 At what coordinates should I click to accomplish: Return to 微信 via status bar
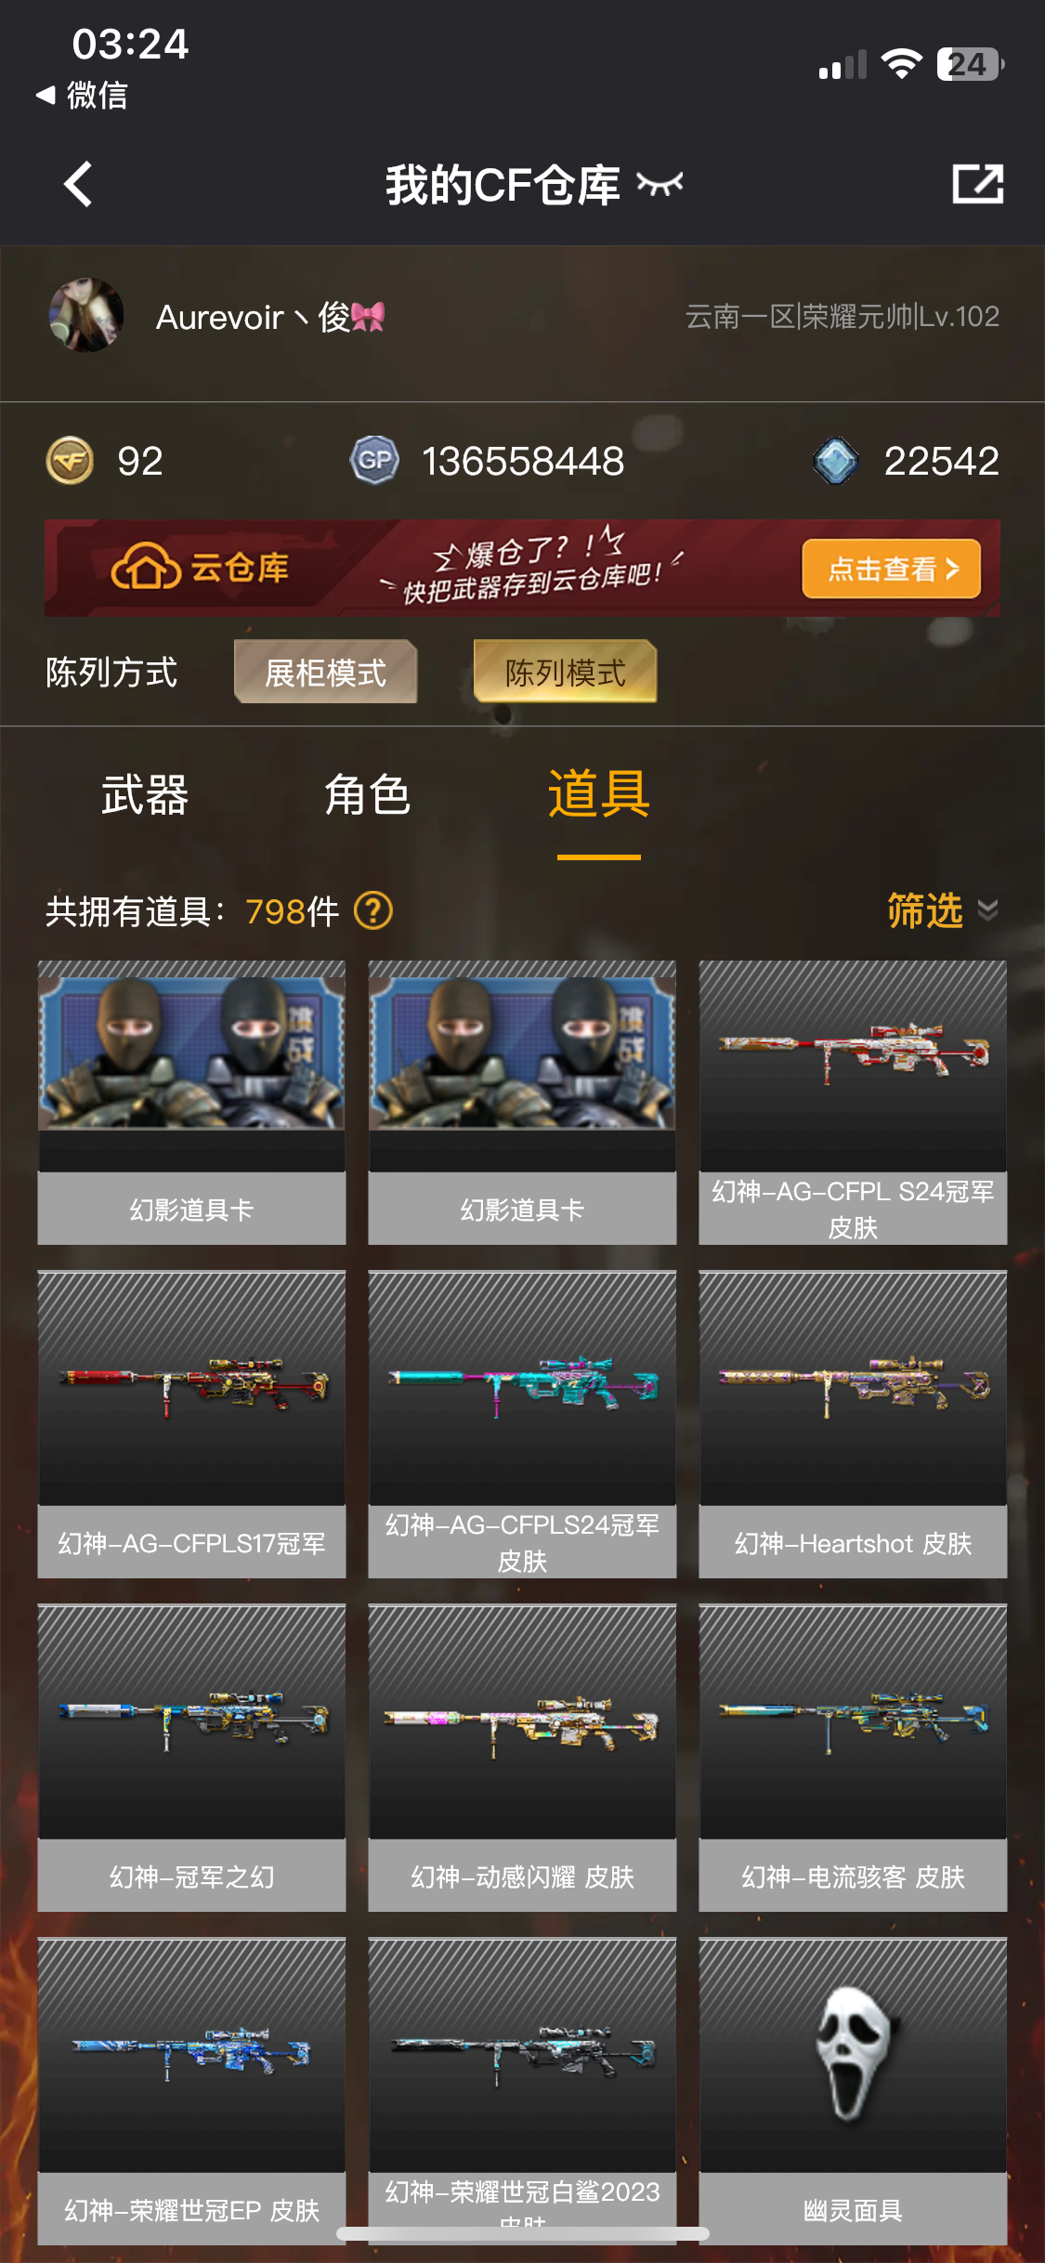82,95
